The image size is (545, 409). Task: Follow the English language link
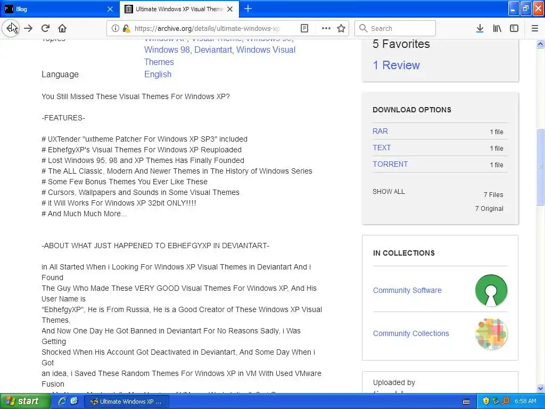(x=158, y=74)
